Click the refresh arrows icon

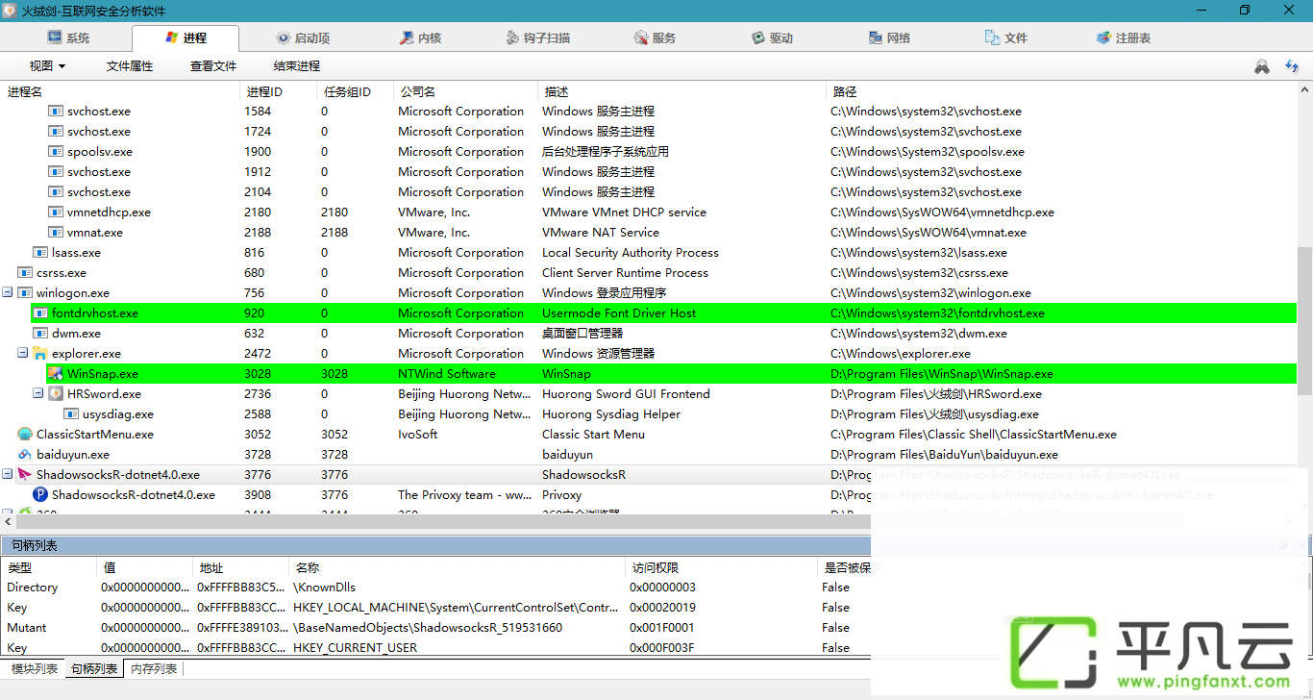(1292, 66)
